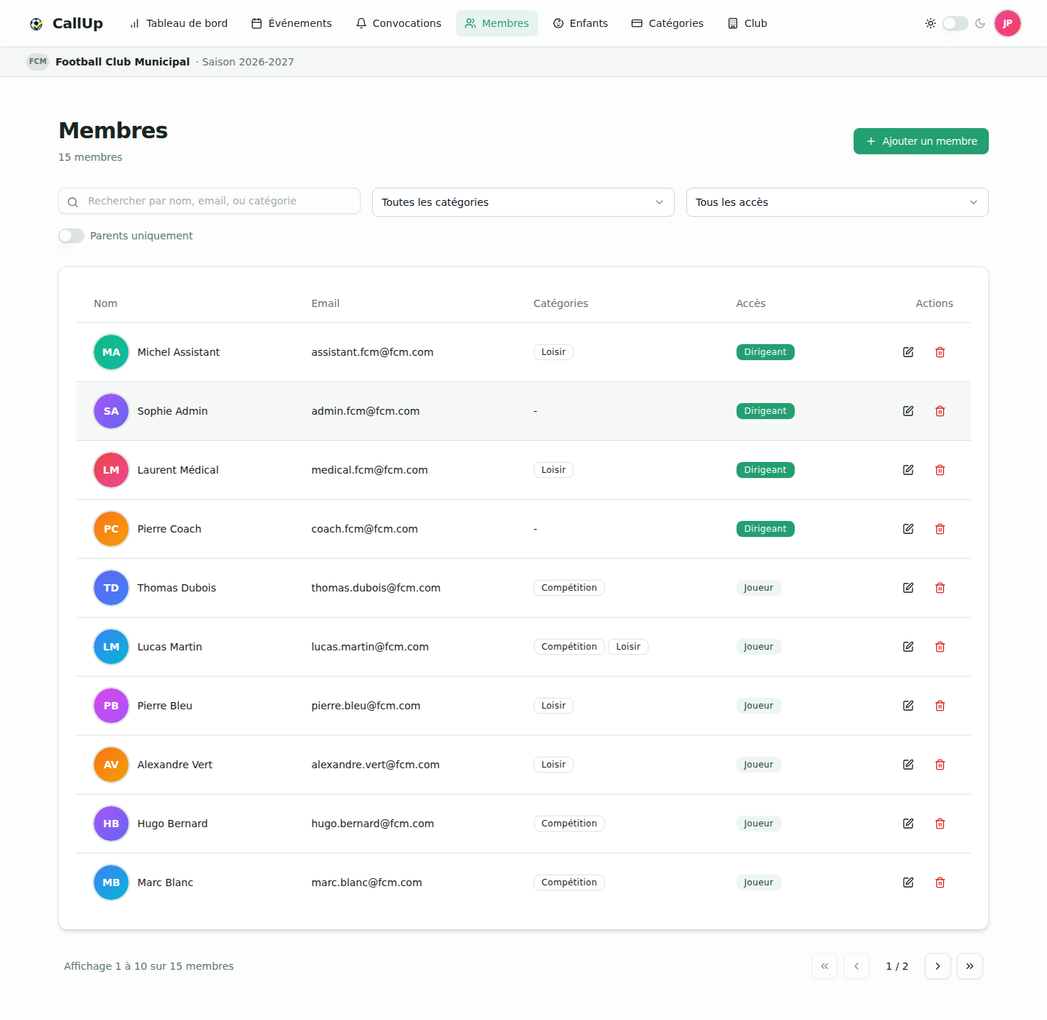Switch to Convocations section

398,23
